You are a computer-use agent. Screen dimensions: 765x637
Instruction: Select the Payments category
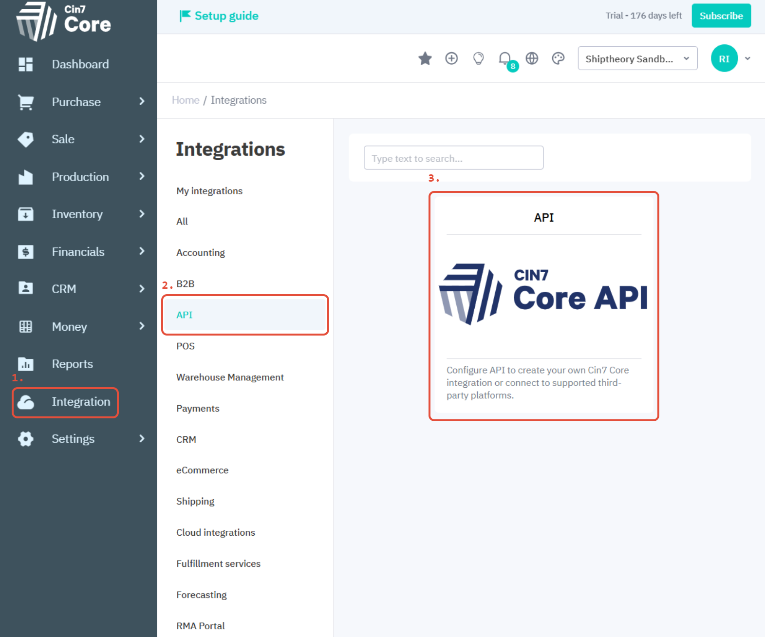tap(198, 409)
